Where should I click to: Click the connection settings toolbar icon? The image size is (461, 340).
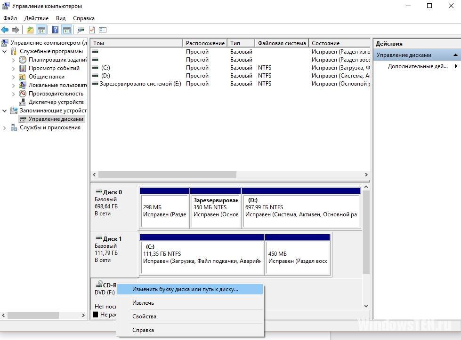tap(81, 30)
